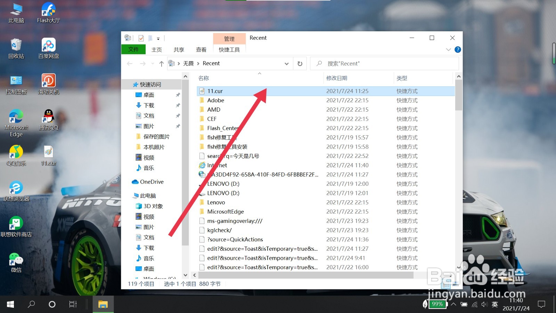Select the MicrosoftEdge folder row
This screenshot has height=313, width=556.
326,211
